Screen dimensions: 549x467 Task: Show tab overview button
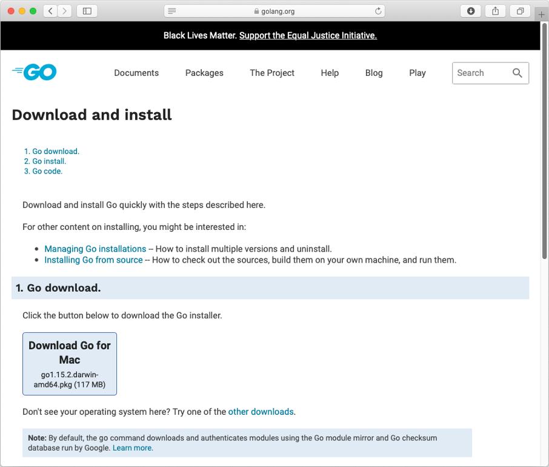pyautogui.click(x=521, y=11)
